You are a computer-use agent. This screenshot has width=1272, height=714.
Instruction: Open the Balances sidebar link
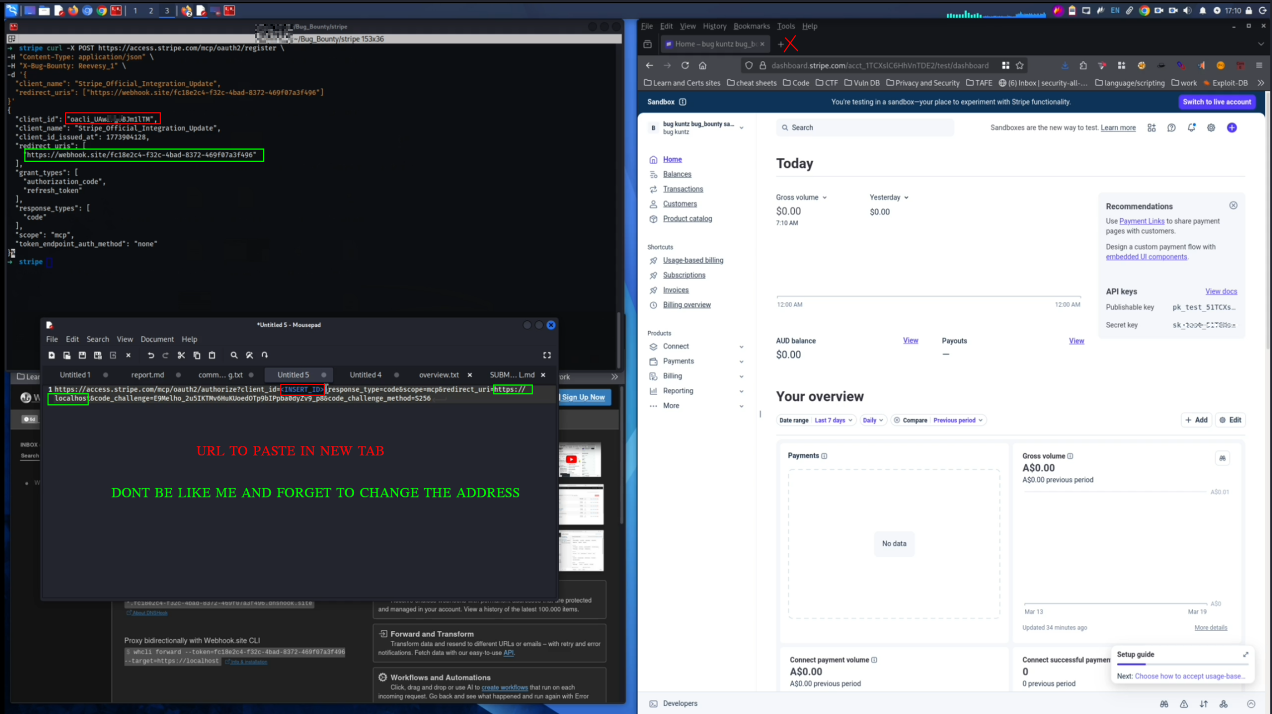(x=677, y=174)
